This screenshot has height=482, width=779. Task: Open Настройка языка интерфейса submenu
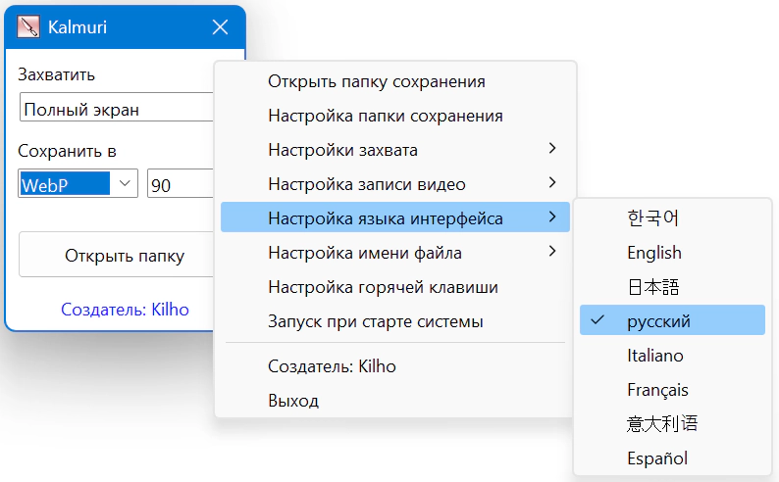click(395, 217)
